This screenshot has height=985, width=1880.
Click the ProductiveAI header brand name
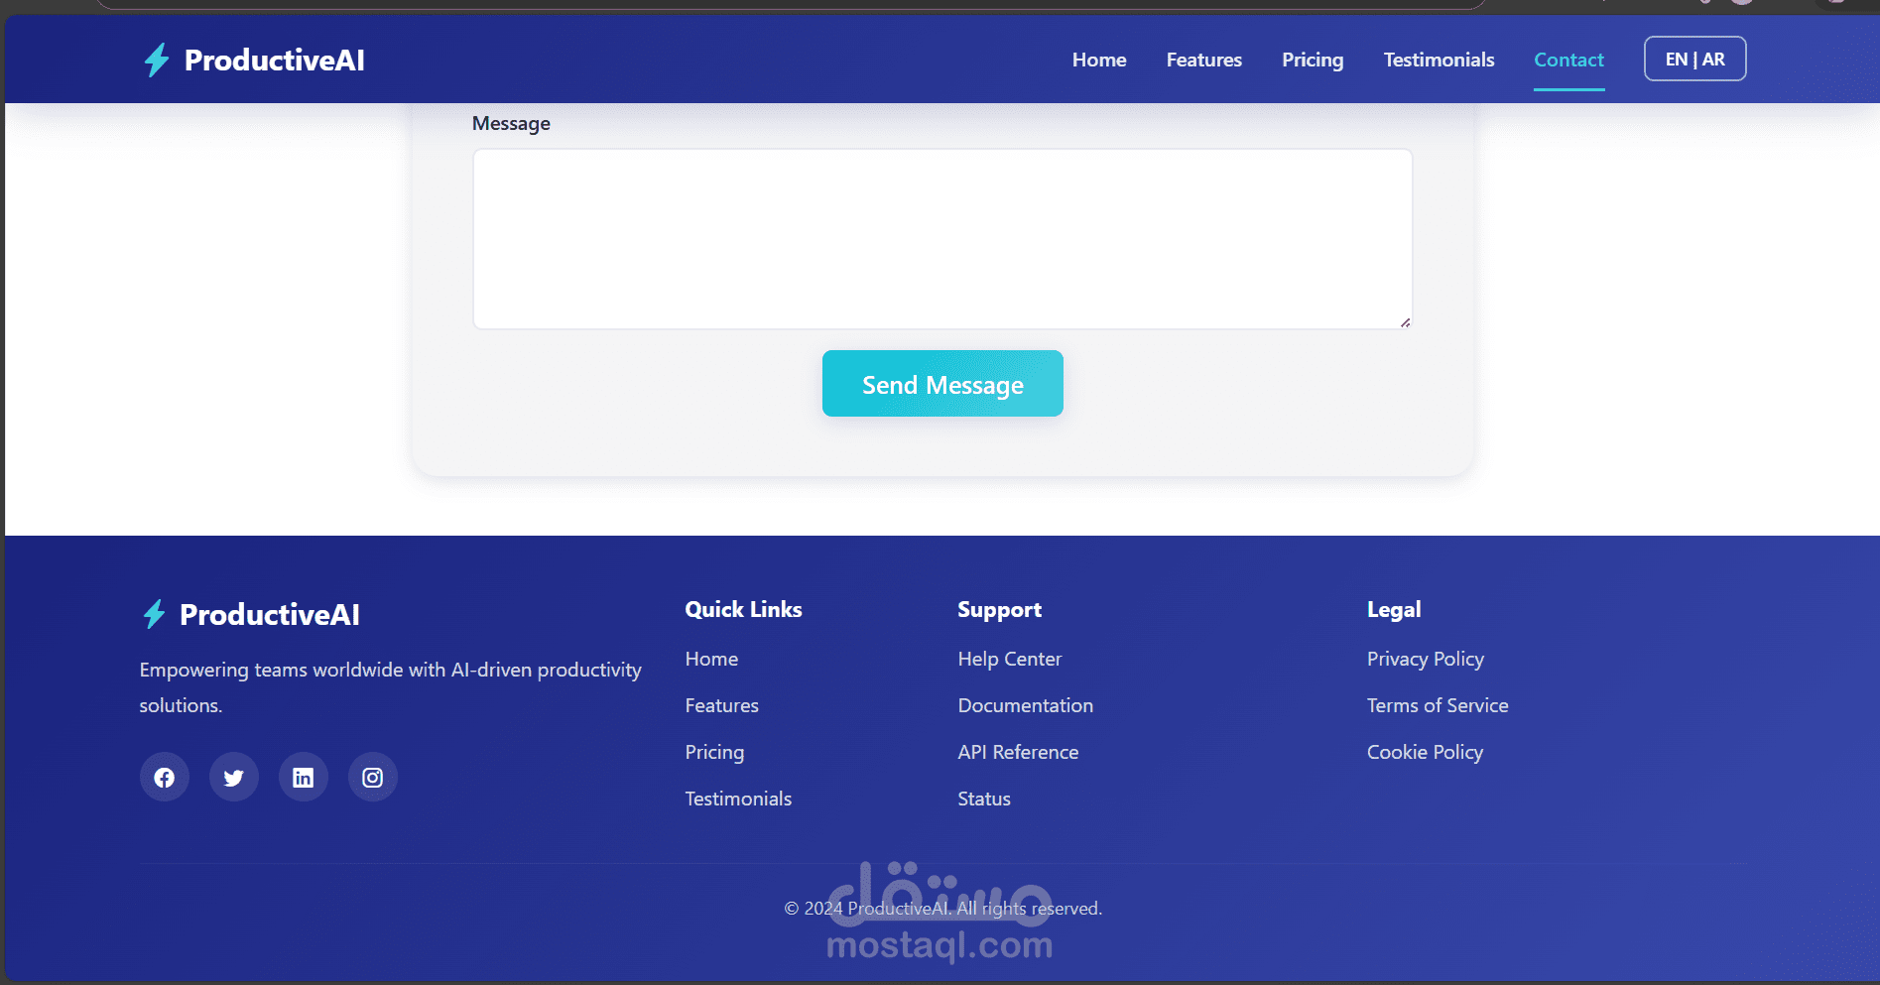(275, 61)
